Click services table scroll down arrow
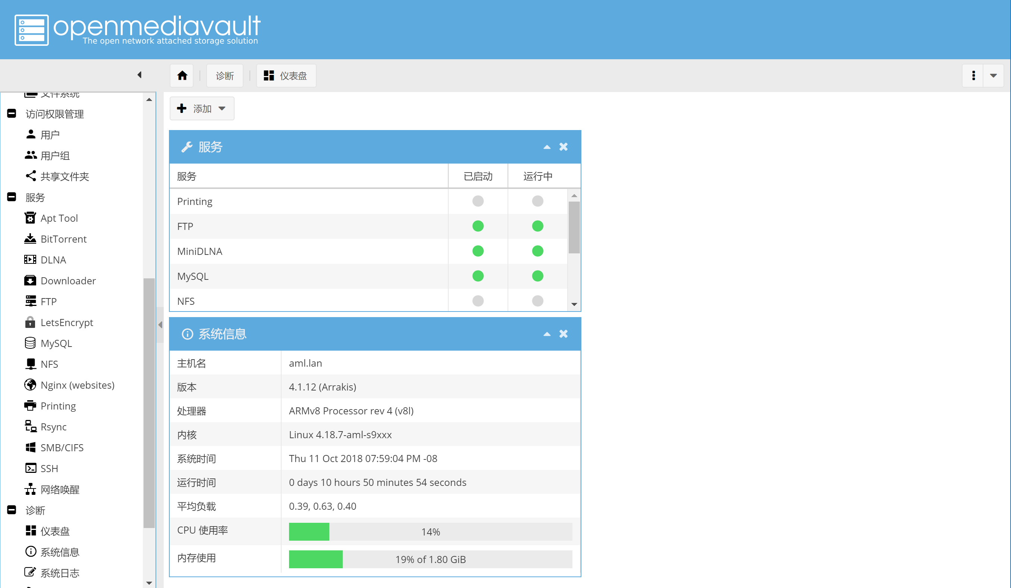 click(x=574, y=304)
